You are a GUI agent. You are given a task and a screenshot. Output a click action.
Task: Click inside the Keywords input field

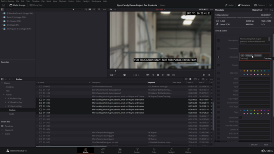[x=255, y=57]
